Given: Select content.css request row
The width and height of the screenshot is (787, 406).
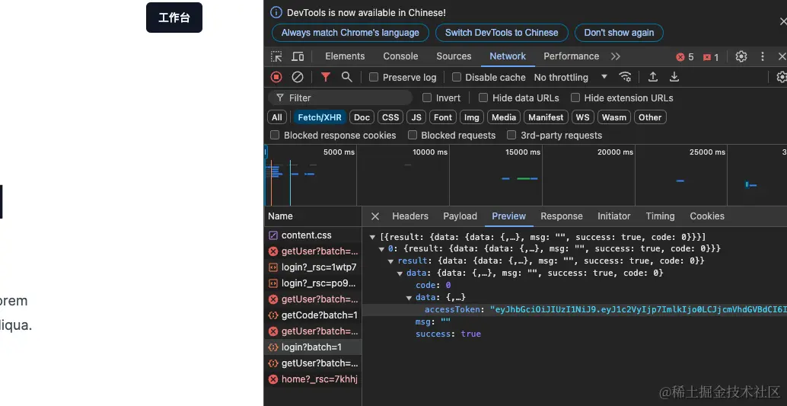Looking at the screenshot, I should coord(313,235).
